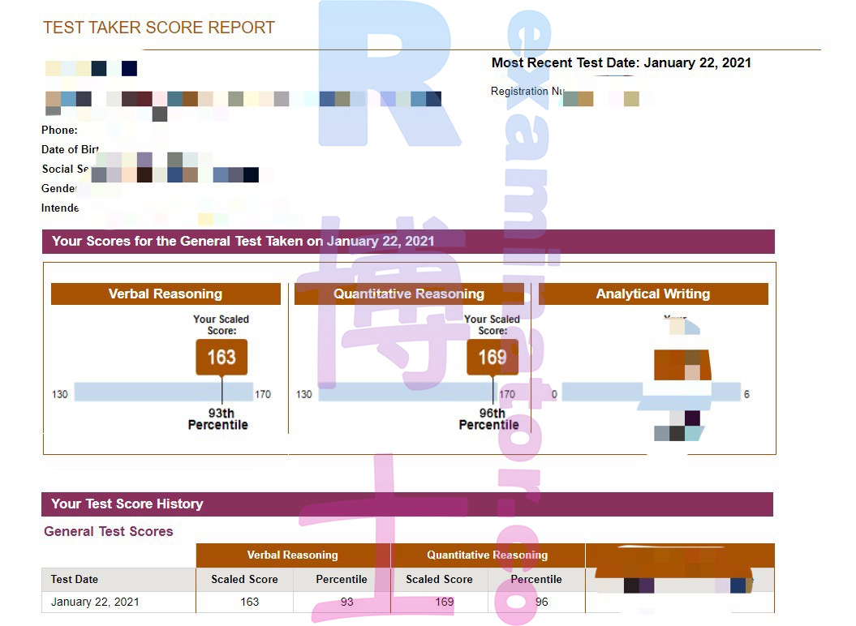The height and width of the screenshot is (626, 856).
Task: Click the 169 quantitative score badge
Action: pyautogui.click(x=493, y=357)
